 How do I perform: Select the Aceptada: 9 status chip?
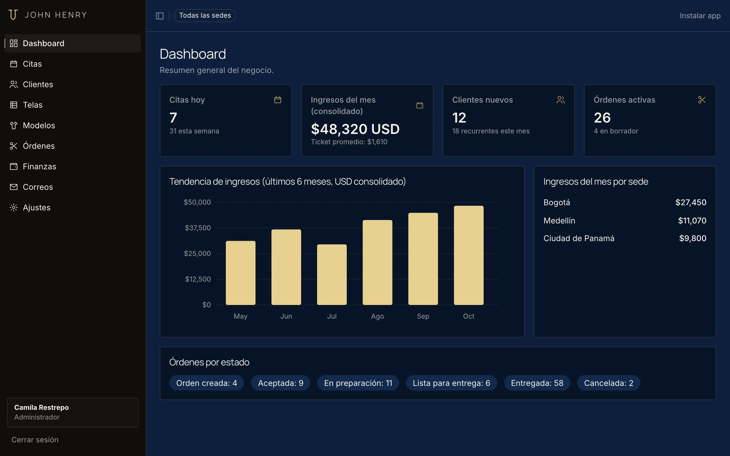[x=281, y=383]
